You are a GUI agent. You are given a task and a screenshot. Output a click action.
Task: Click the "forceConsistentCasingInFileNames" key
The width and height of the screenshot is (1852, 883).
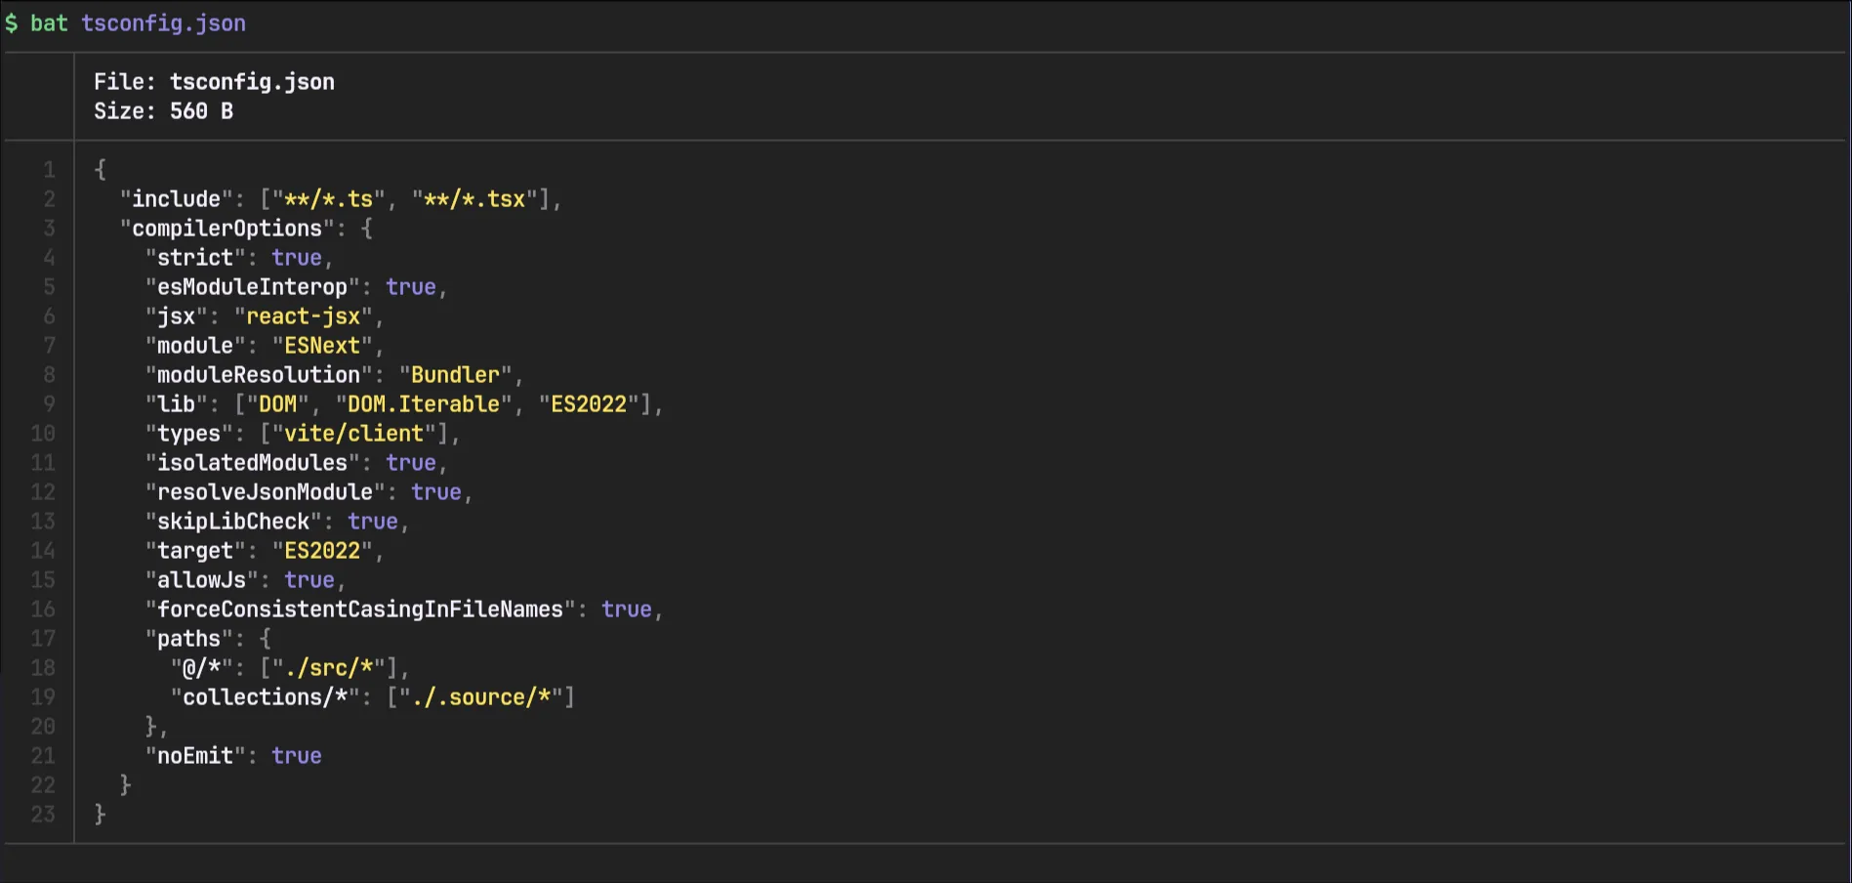coord(360,610)
